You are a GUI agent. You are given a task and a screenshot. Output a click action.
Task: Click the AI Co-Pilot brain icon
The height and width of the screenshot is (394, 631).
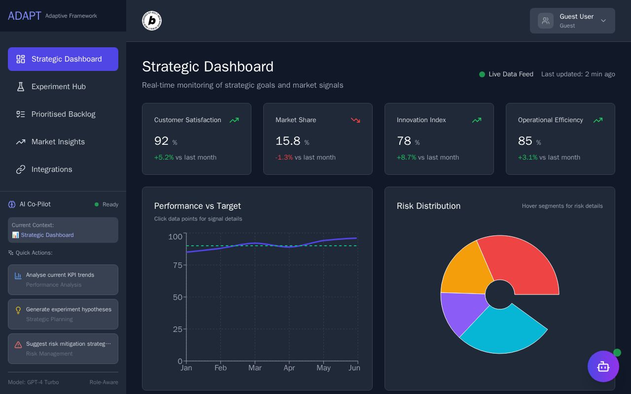[x=12, y=204]
